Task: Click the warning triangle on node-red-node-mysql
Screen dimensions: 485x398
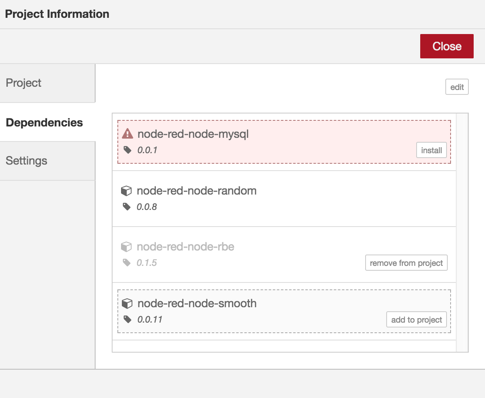Action: [x=127, y=134]
